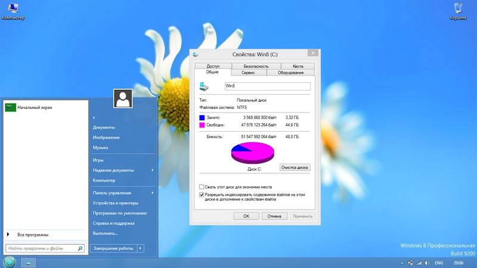Click the Завершение работы button
Image resolution: width=477 pixels, height=268 pixels.
pyautogui.click(x=113, y=248)
